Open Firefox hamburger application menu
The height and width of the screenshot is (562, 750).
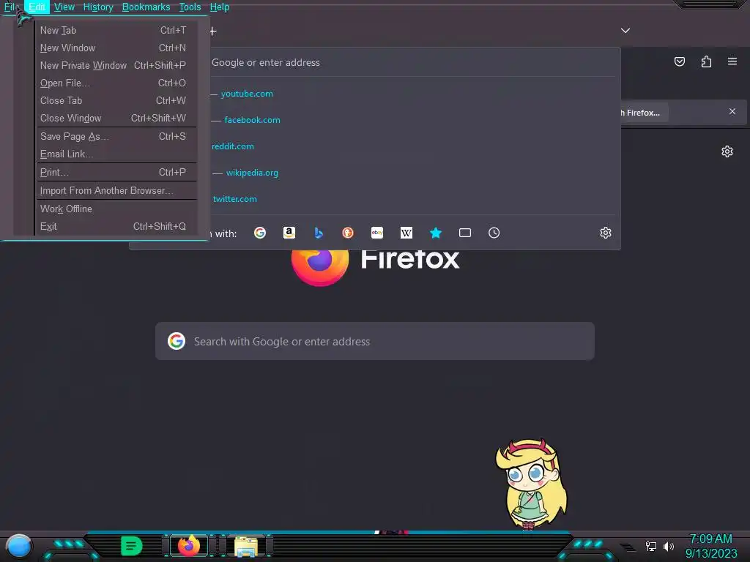tap(732, 61)
